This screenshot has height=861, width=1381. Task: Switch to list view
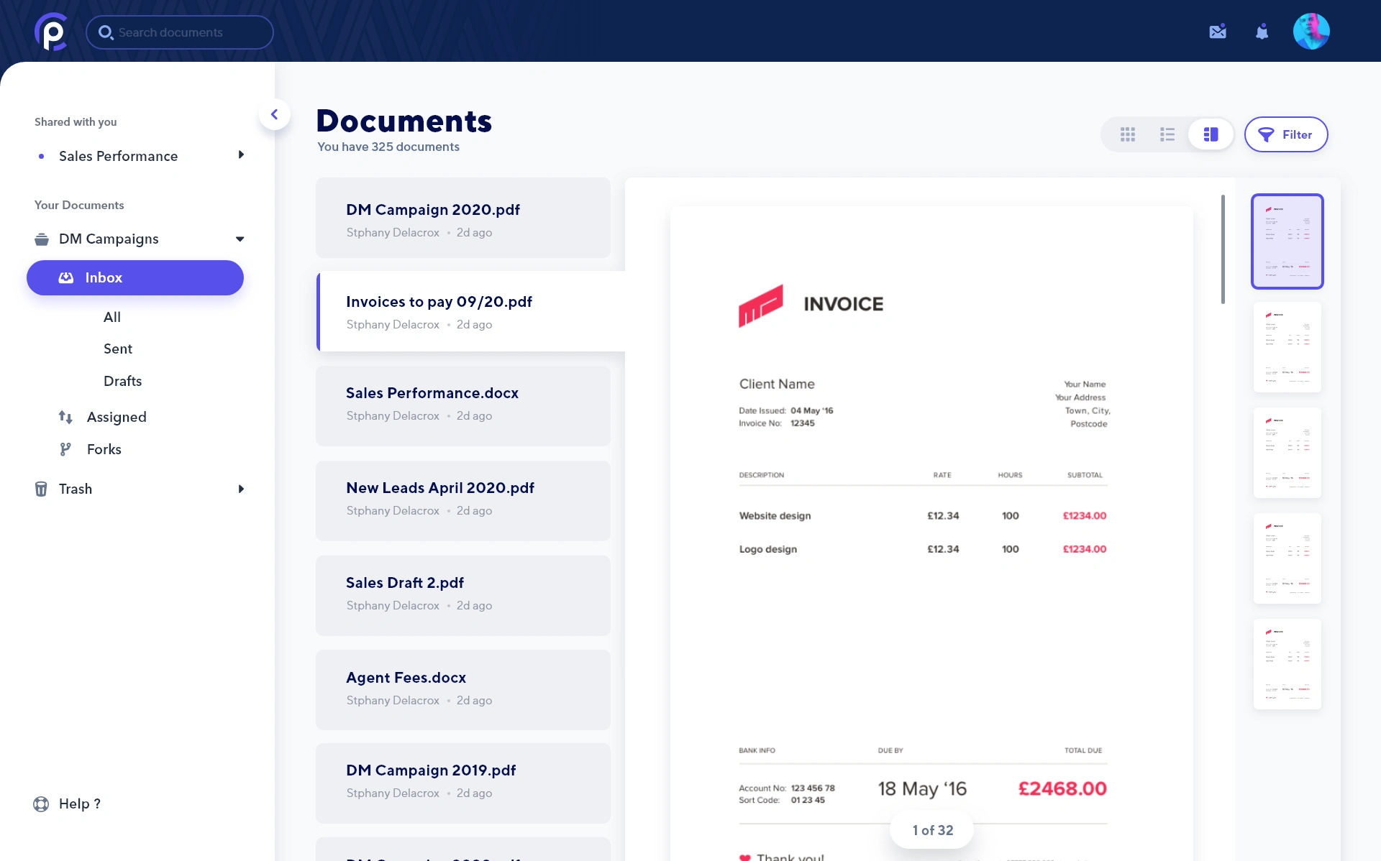tap(1167, 134)
